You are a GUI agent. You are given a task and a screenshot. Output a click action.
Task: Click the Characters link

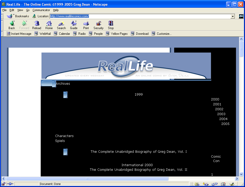click(64, 136)
